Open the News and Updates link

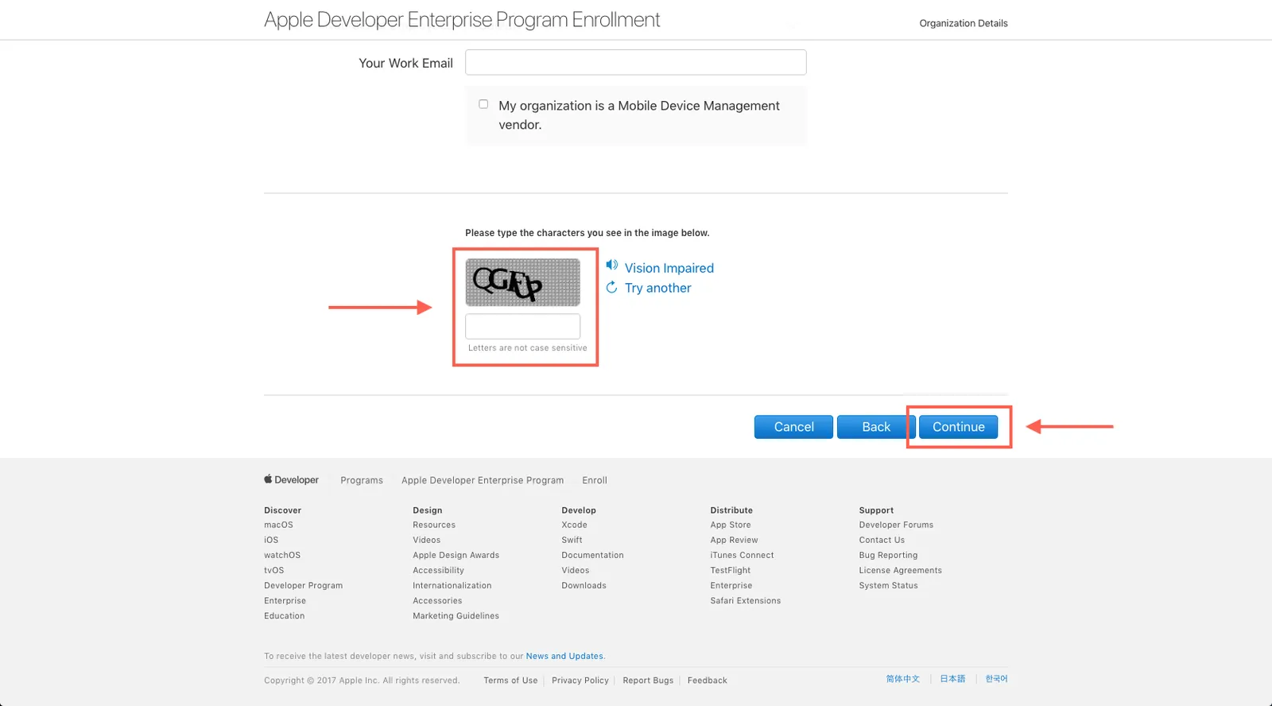coord(564,656)
